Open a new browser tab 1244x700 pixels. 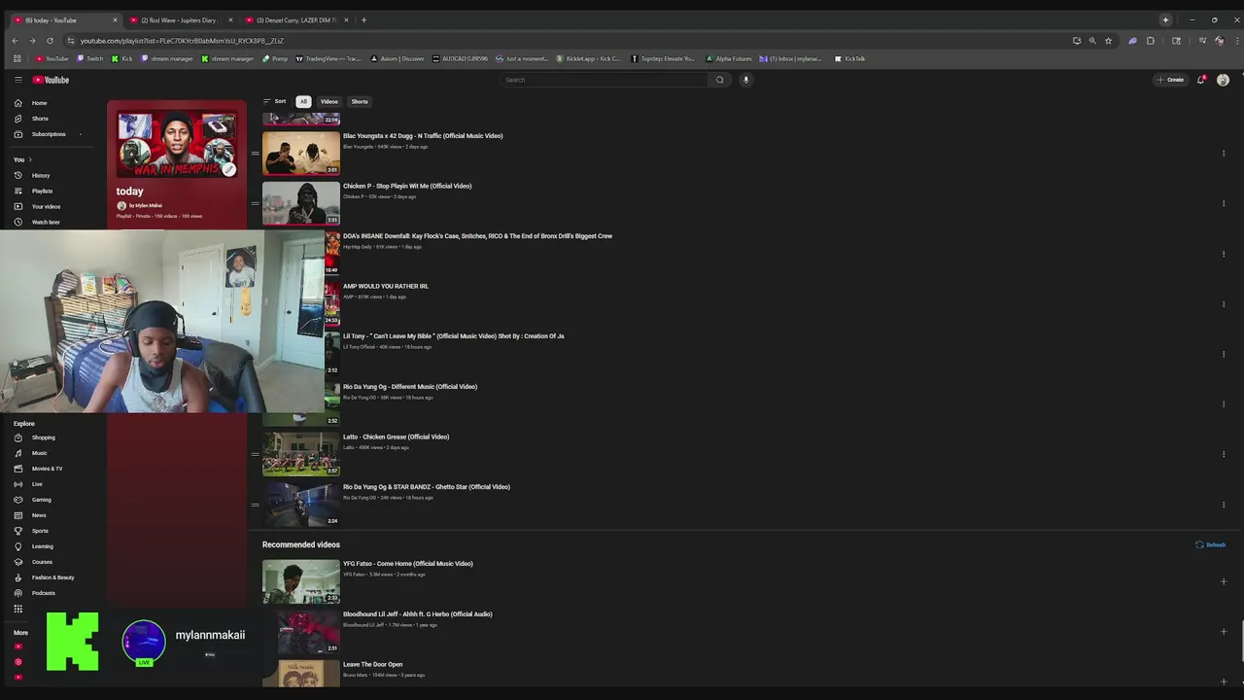click(363, 19)
